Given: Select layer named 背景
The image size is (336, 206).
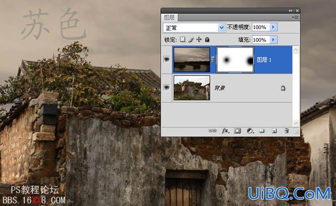Looking at the screenshot, I should [220, 88].
